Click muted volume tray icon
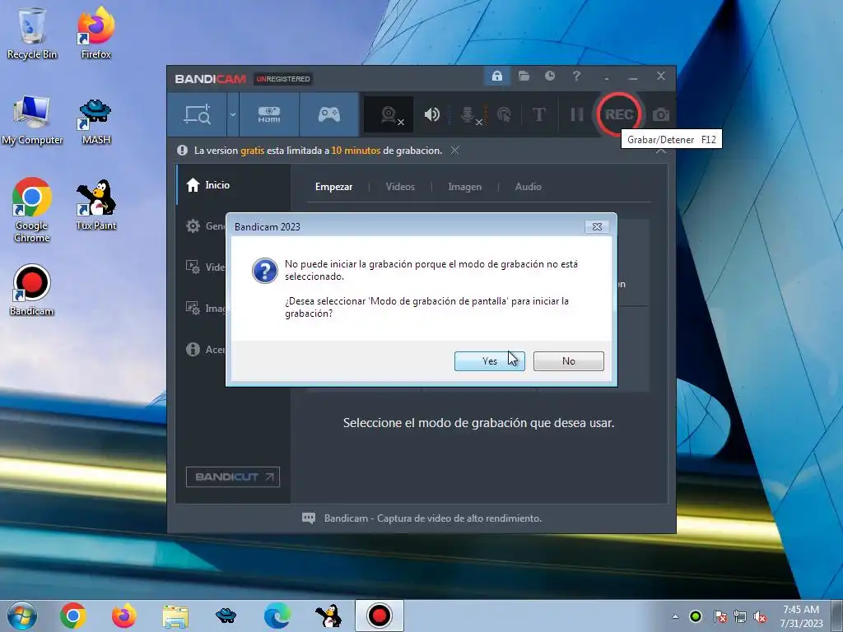 (x=760, y=617)
